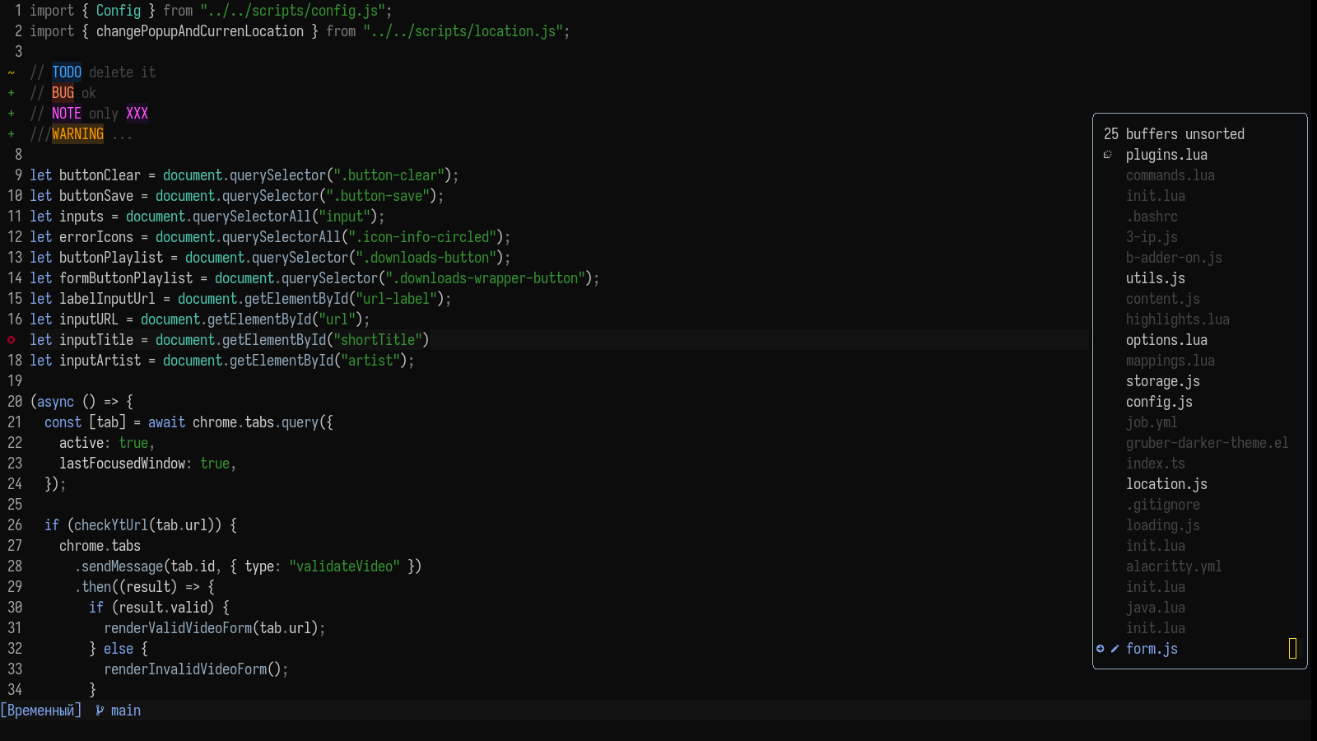
Task: Click the '+' gutter sign beside the WARNING line
Action: click(x=11, y=134)
